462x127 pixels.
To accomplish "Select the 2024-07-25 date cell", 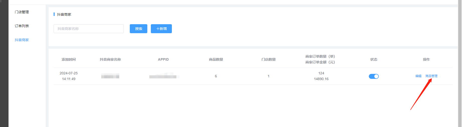I will click(x=69, y=73).
